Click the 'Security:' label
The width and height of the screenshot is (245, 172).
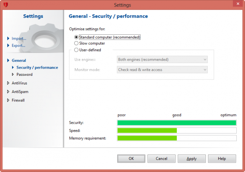click(76, 123)
